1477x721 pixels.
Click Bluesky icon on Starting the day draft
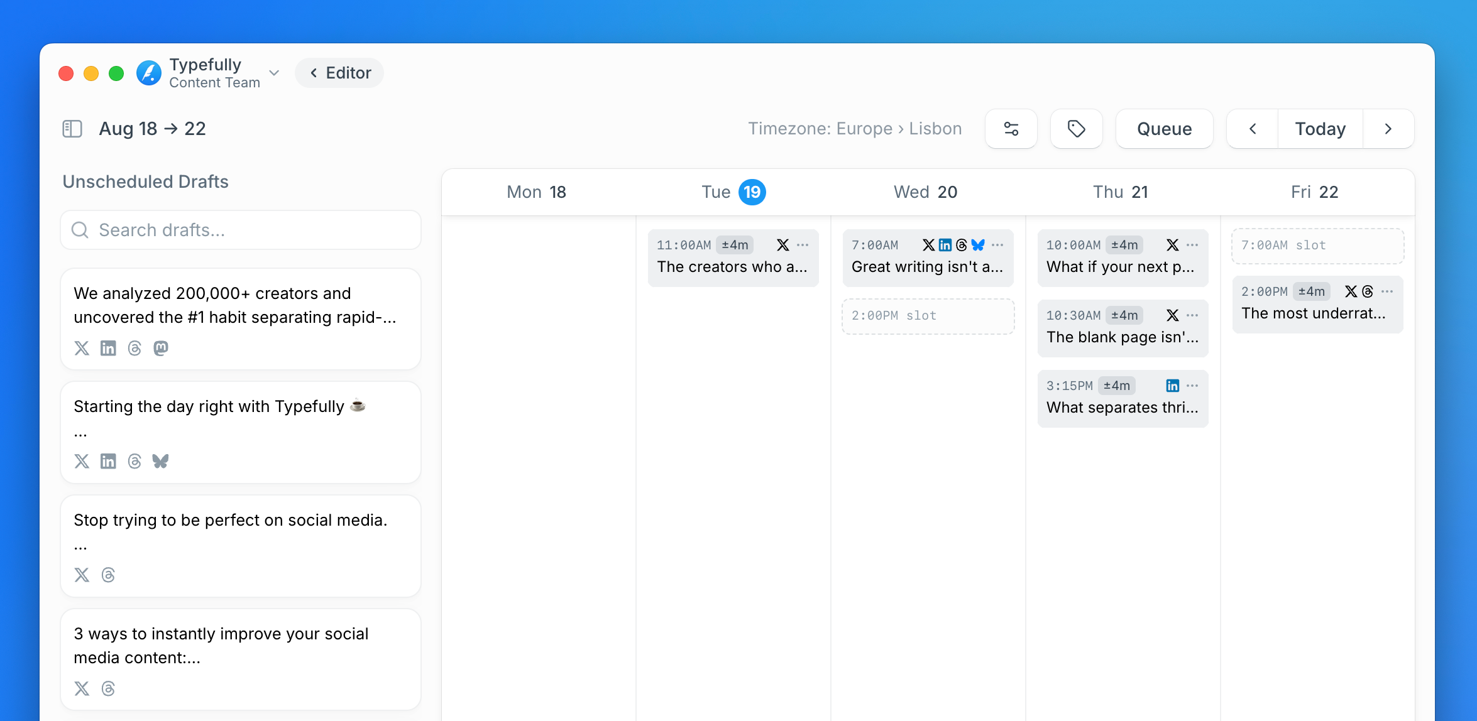[x=161, y=461]
